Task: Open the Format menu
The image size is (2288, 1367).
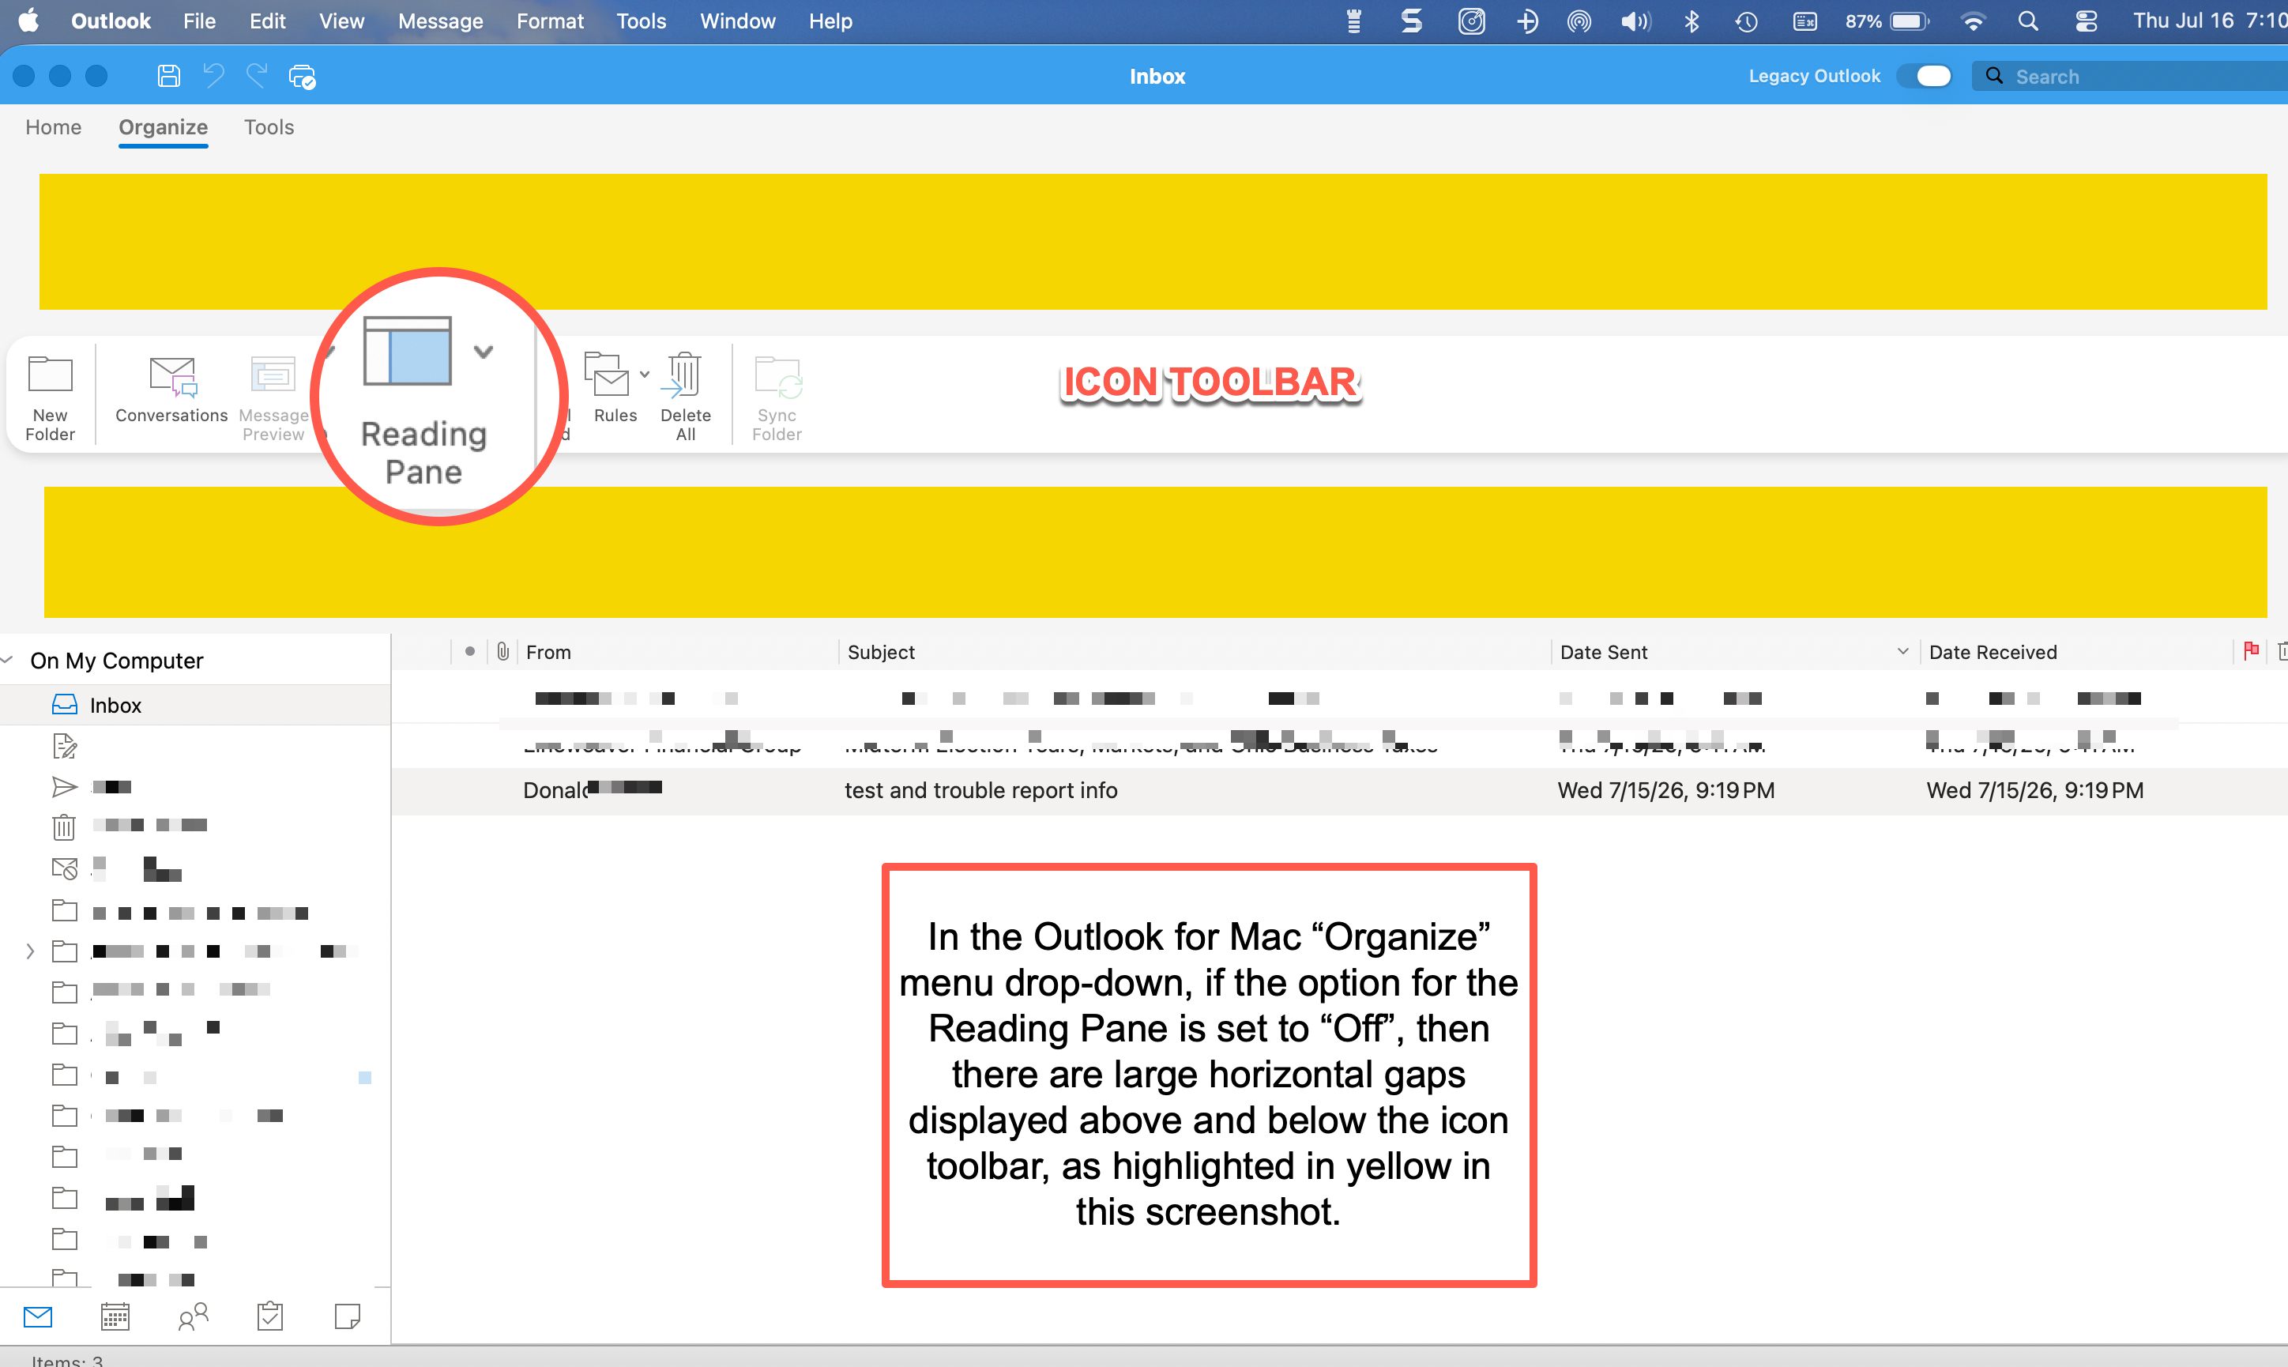Action: [550, 21]
